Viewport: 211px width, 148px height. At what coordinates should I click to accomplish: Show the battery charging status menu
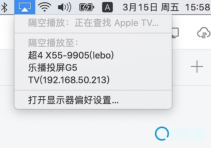(87, 7)
